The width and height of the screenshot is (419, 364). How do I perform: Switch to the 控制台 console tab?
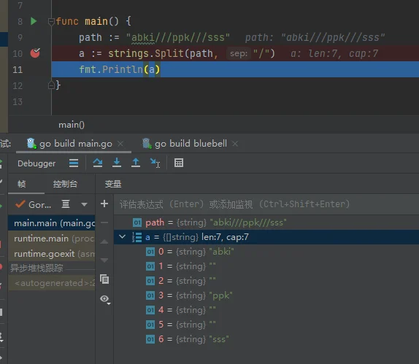[65, 184]
